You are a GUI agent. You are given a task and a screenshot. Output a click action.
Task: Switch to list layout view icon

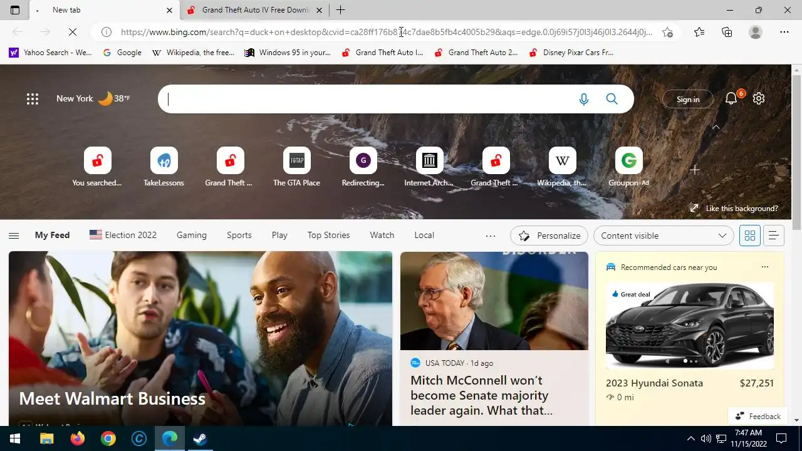[773, 236]
